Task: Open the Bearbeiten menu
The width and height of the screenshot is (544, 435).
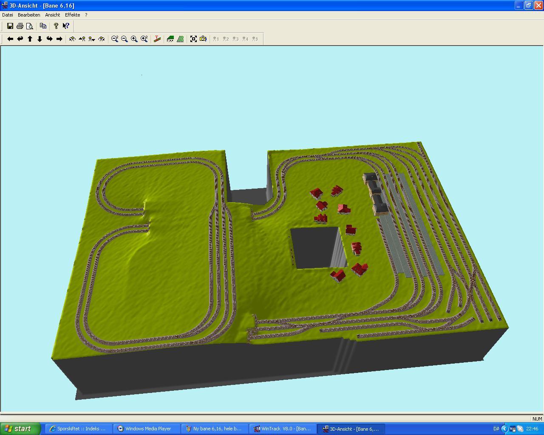Action: 29,15
